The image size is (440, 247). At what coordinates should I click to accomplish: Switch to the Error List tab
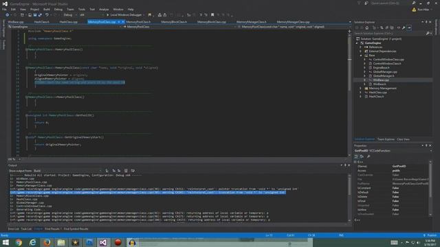pyautogui.click(x=13, y=228)
